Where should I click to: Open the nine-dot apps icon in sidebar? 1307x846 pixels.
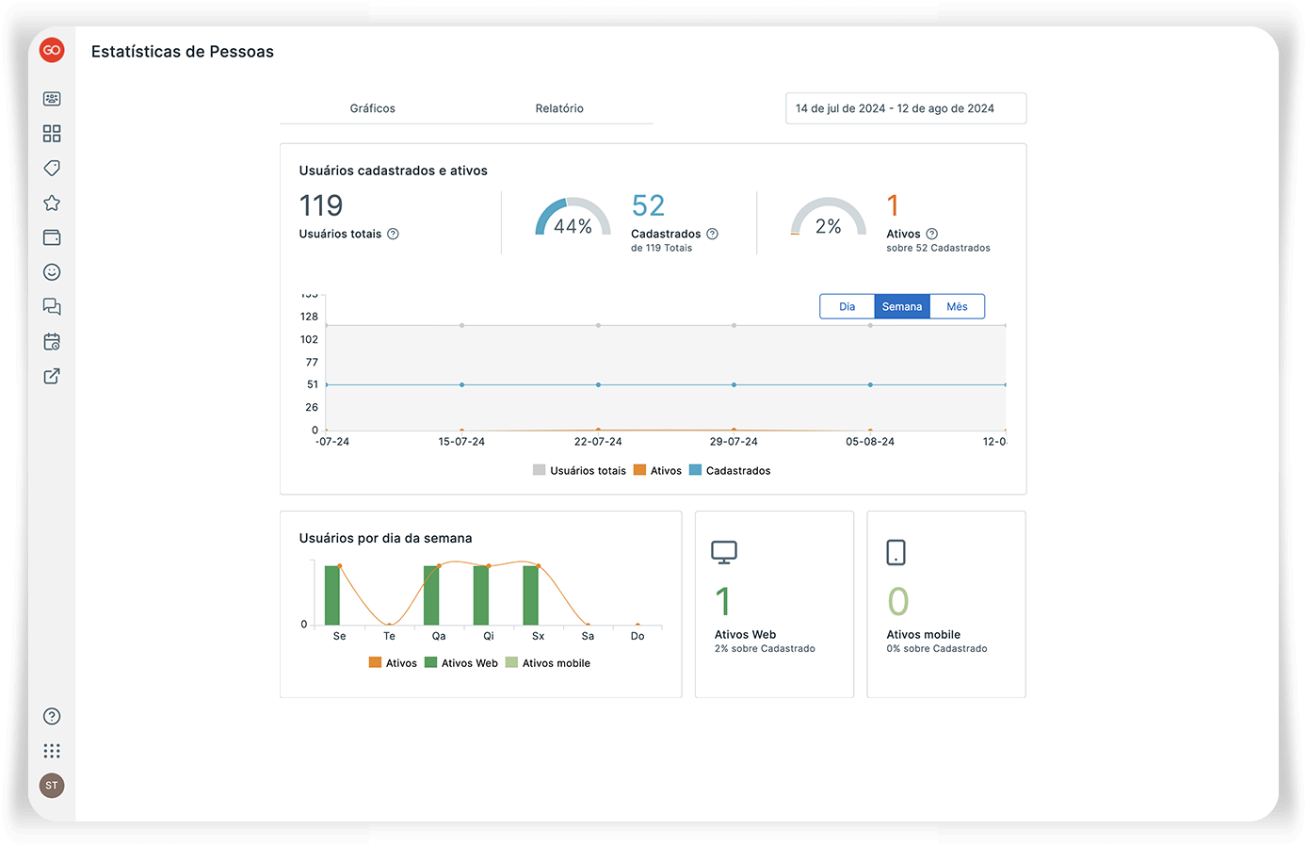click(52, 751)
